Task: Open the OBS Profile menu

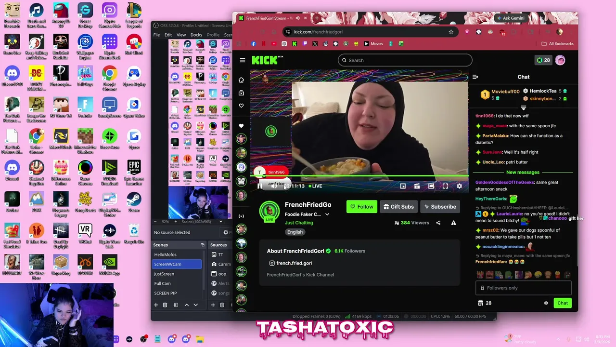Action: coord(213,35)
